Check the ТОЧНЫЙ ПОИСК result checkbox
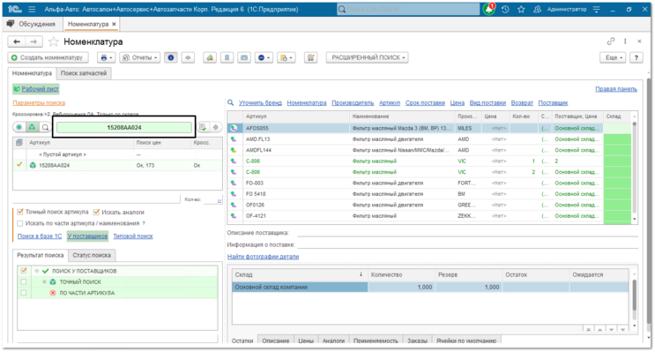655x352 pixels. coord(24,281)
